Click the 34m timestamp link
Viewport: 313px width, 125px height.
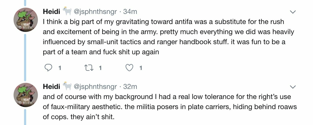[x=130, y=12]
